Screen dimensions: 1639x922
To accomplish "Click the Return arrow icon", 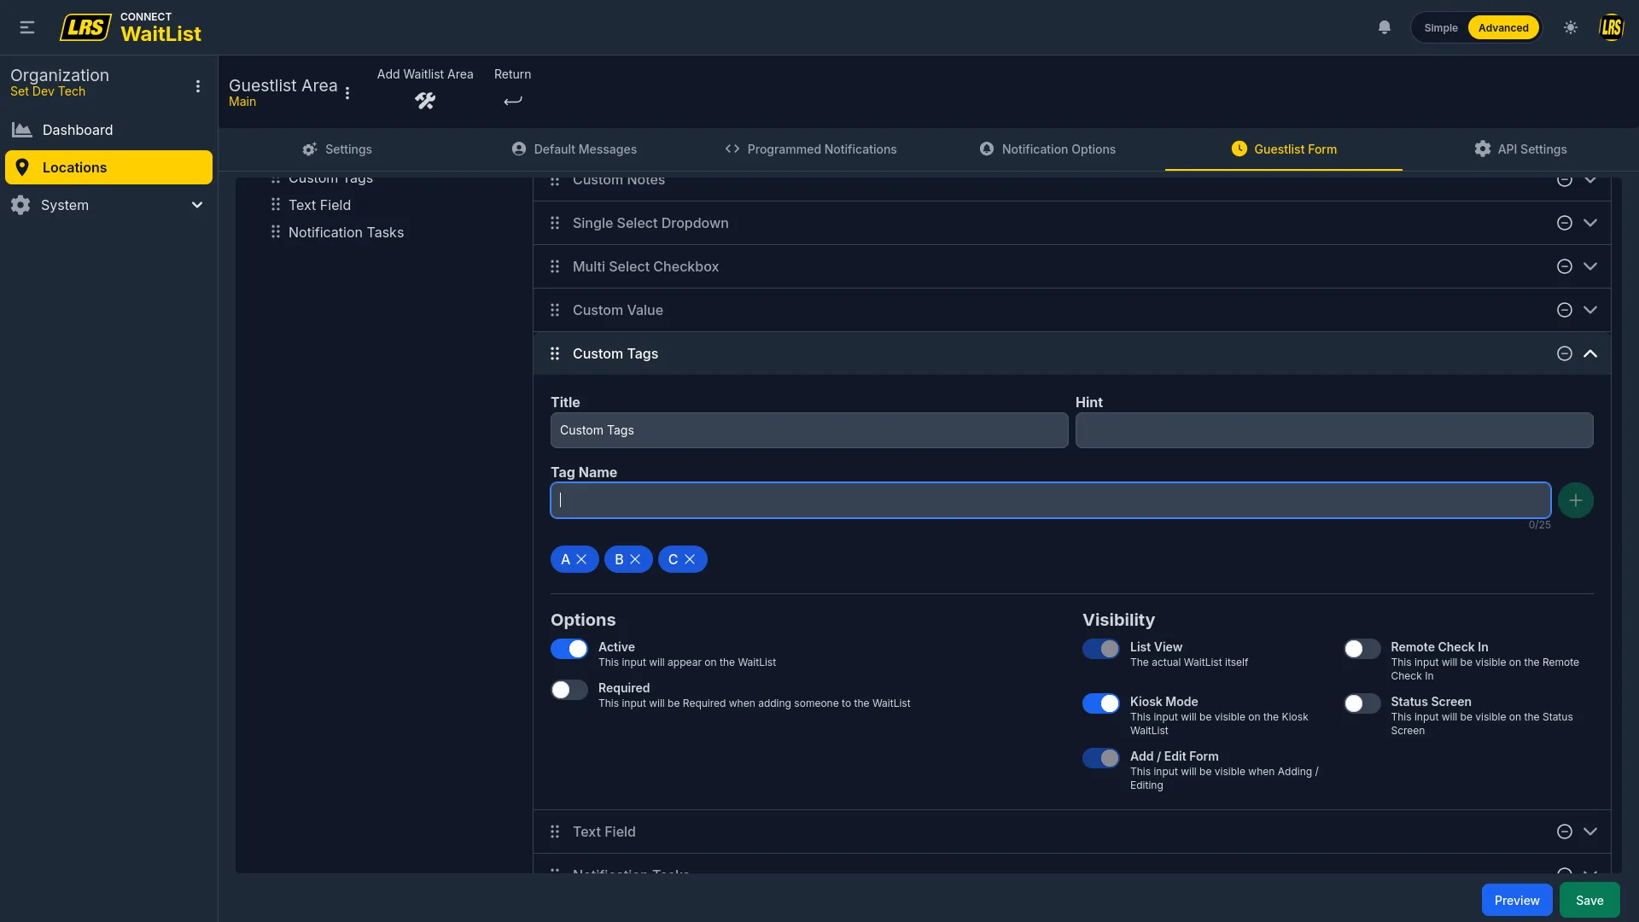I will (x=512, y=101).
